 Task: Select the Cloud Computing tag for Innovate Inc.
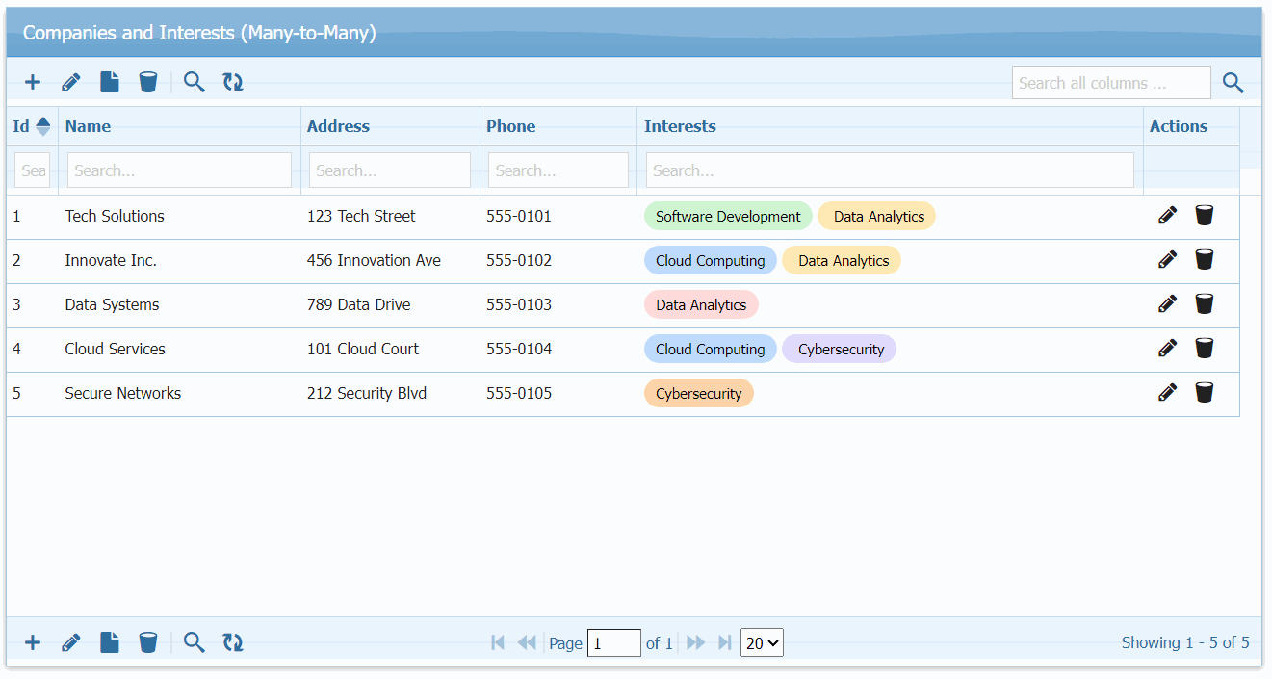tap(710, 259)
